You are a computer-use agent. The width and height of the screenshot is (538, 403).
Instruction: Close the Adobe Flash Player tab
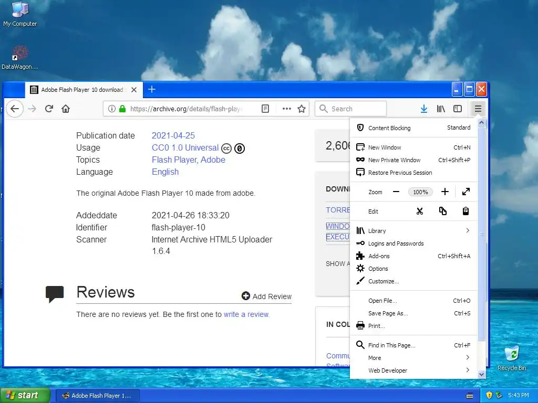point(134,90)
